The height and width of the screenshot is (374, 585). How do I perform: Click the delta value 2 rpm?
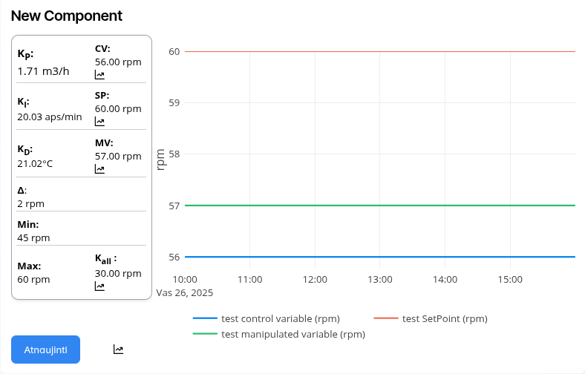tap(31, 203)
